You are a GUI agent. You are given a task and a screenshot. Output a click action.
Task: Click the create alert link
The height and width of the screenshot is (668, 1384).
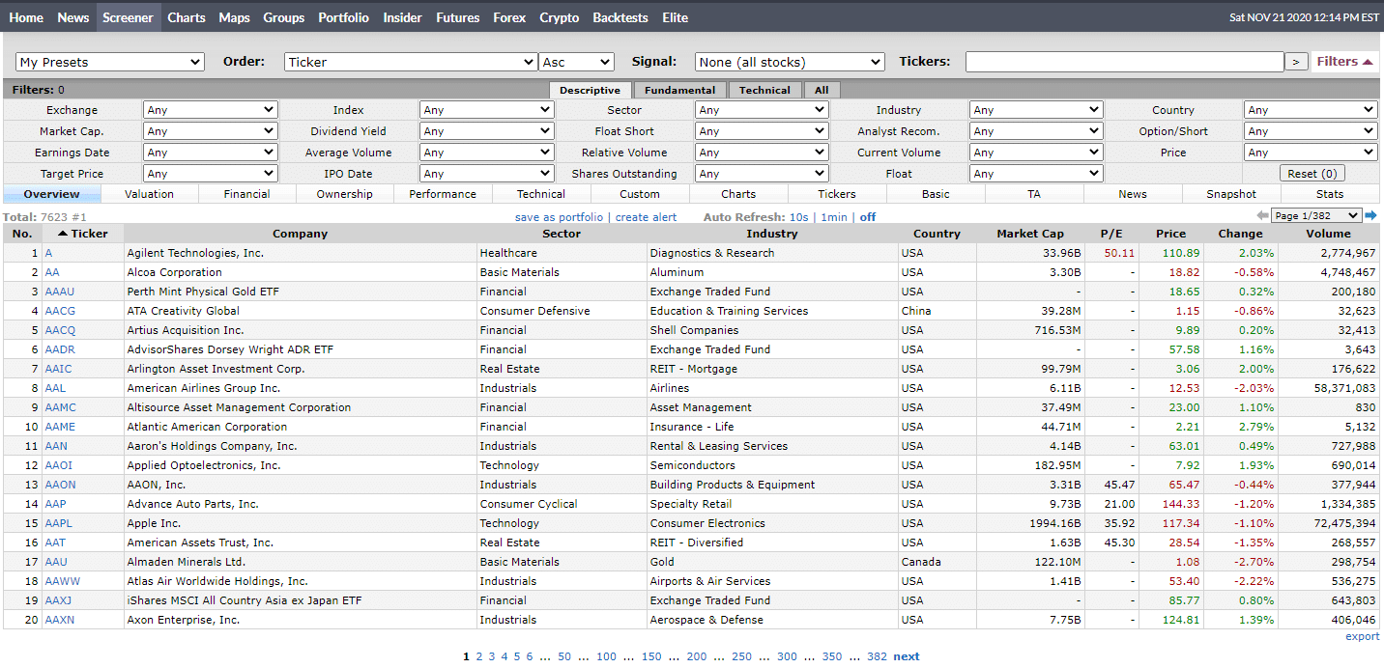[647, 217]
